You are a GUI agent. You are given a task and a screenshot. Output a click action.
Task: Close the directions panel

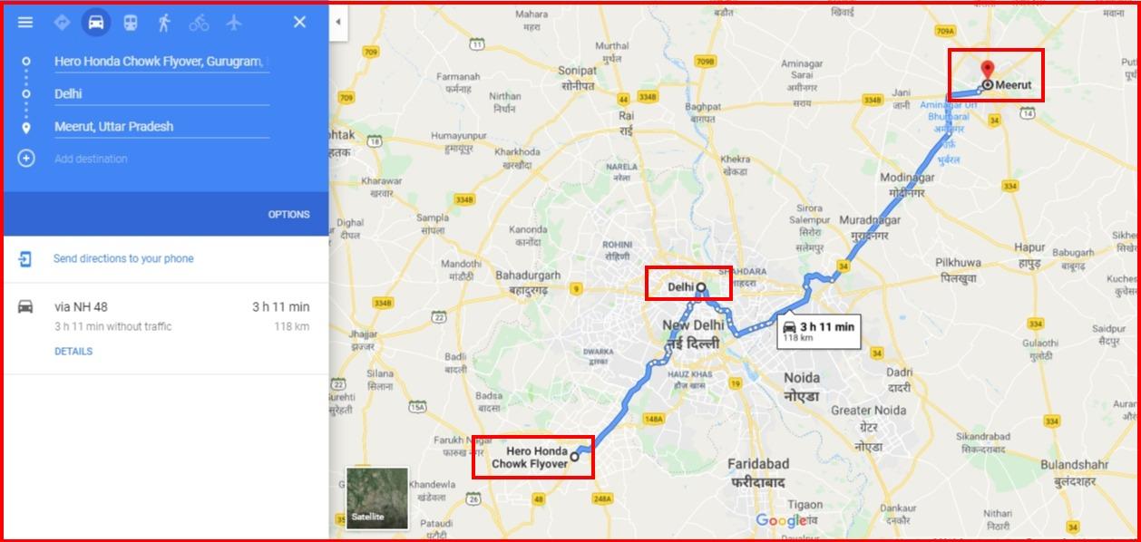(x=299, y=22)
